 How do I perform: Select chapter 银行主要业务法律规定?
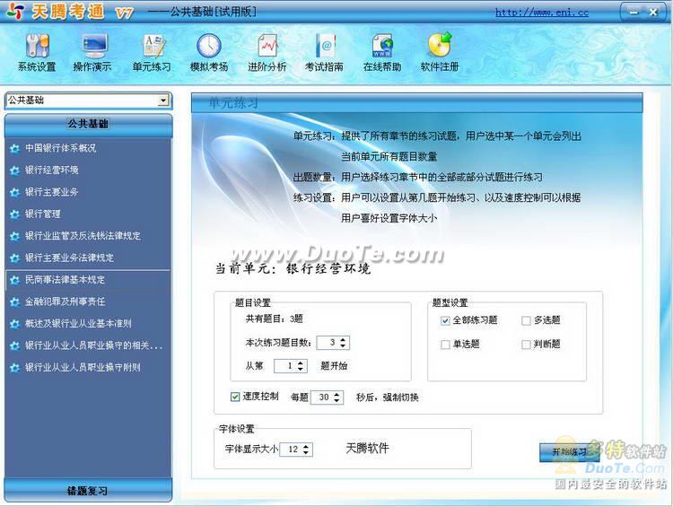click(69, 258)
